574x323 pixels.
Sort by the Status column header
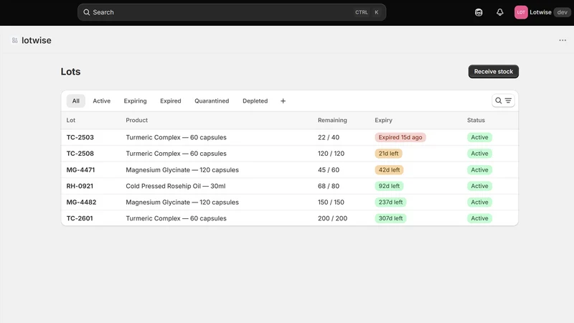[x=476, y=120]
